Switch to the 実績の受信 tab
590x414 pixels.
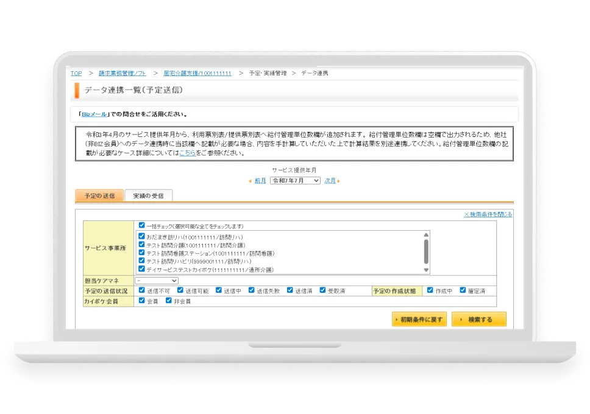tap(148, 196)
